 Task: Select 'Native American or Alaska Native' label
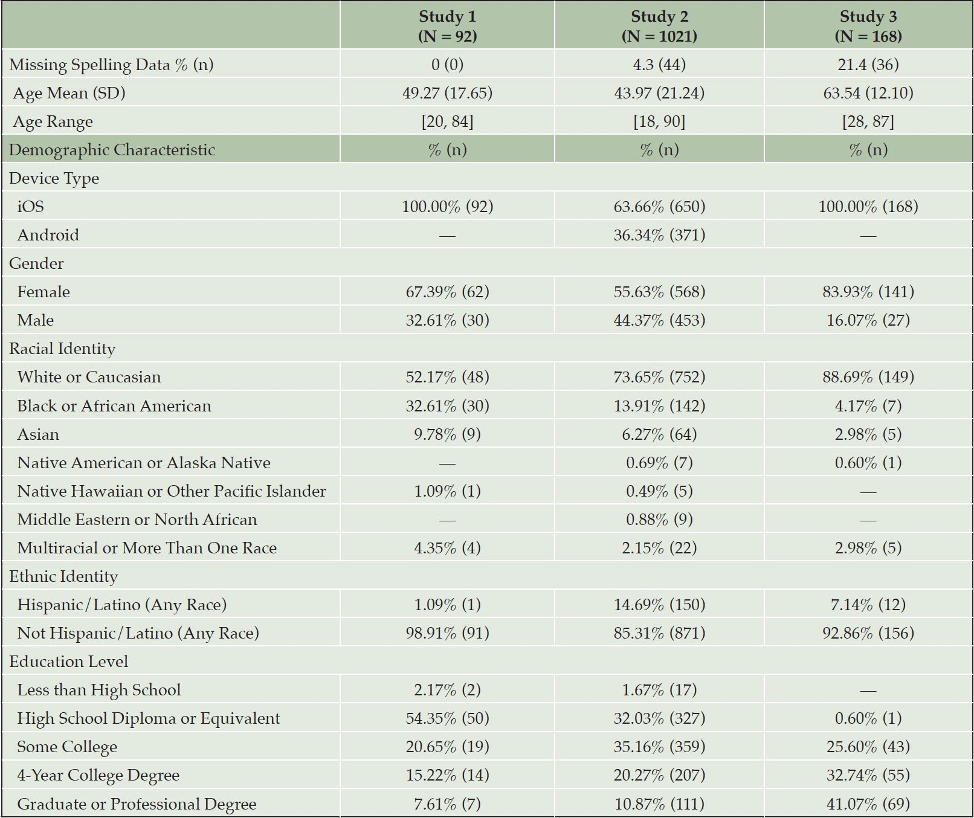[x=144, y=463]
